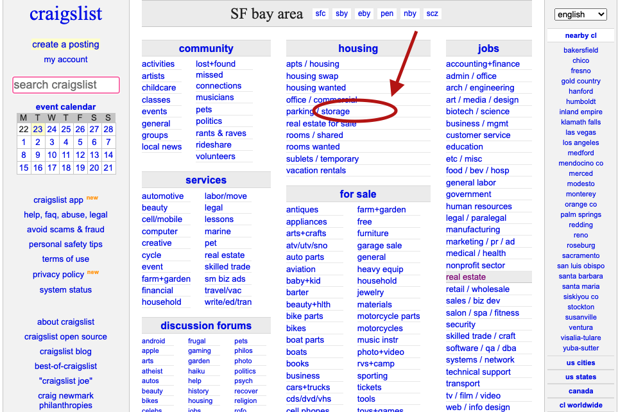Image resolution: width=618 pixels, height=412 pixels.
Task: Switch to the eby sub-area tab
Action: click(364, 13)
